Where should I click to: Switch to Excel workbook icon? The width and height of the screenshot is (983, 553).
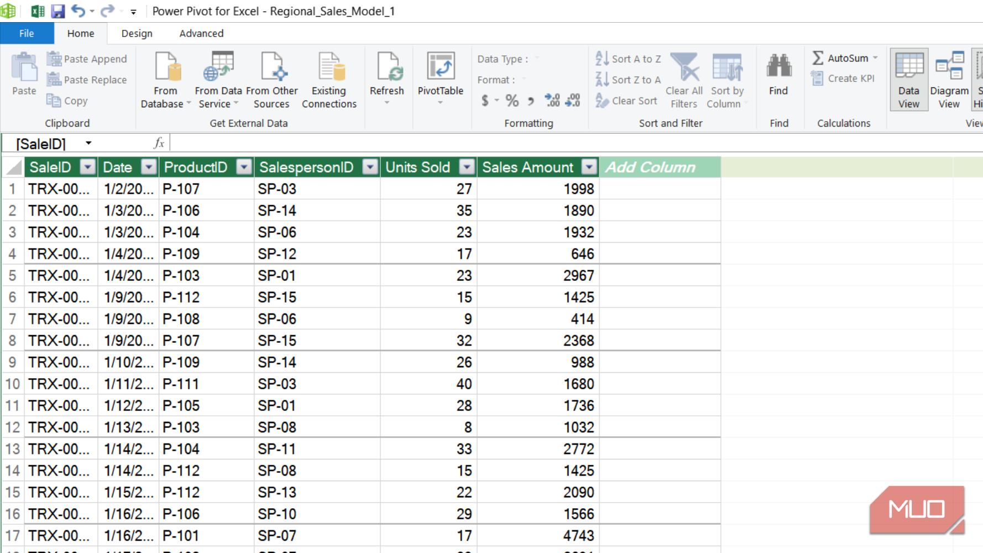pyautogui.click(x=38, y=11)
